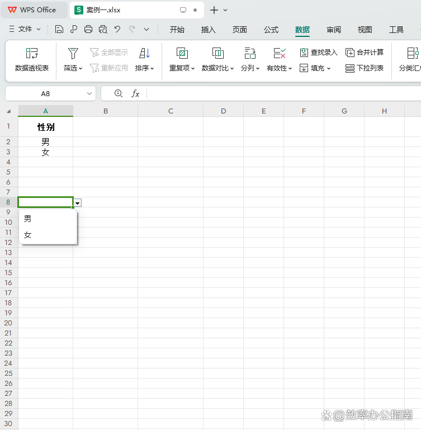Open the 文件 menu
The height and width of the screenshot is (430, 421).
pyautogui.click(x=25, y=29)
